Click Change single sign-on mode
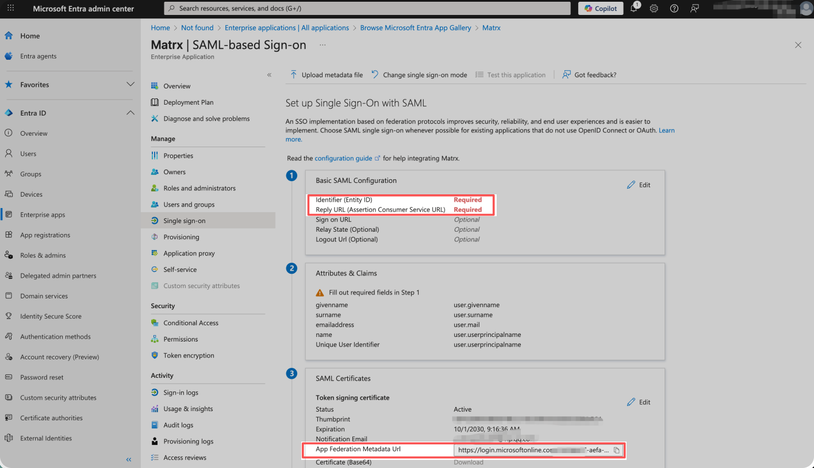The width and height of the screenshot is (814, 468). point(418,75)
